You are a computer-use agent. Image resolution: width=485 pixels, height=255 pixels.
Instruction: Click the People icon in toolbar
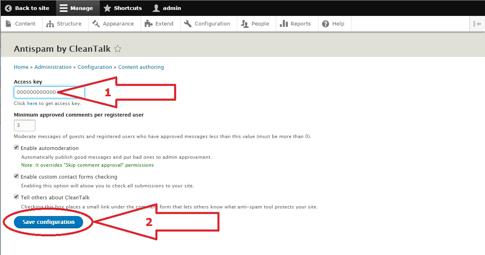[245, 24]
